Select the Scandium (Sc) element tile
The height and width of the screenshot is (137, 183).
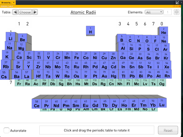29,56
